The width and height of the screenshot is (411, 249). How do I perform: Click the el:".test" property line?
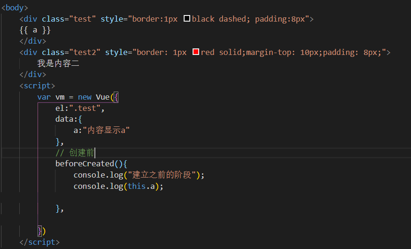[x=80, y=108]
